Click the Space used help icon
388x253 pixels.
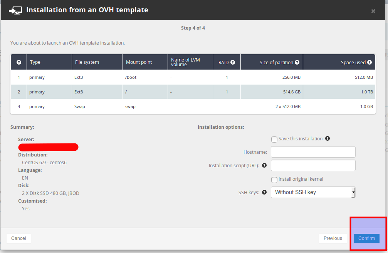370,62
